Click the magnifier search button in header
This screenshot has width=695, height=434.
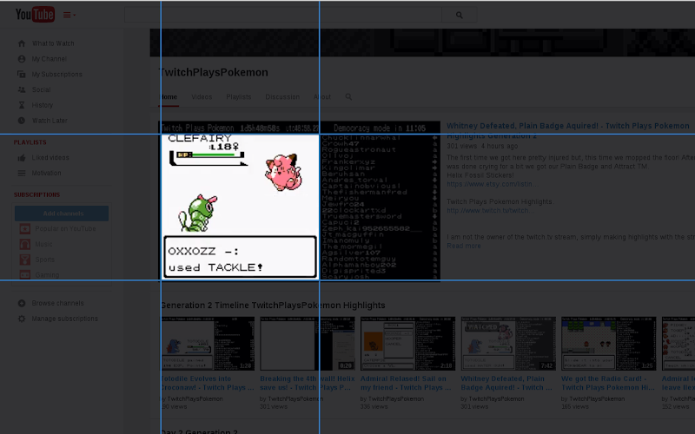[x=460, y=15]
